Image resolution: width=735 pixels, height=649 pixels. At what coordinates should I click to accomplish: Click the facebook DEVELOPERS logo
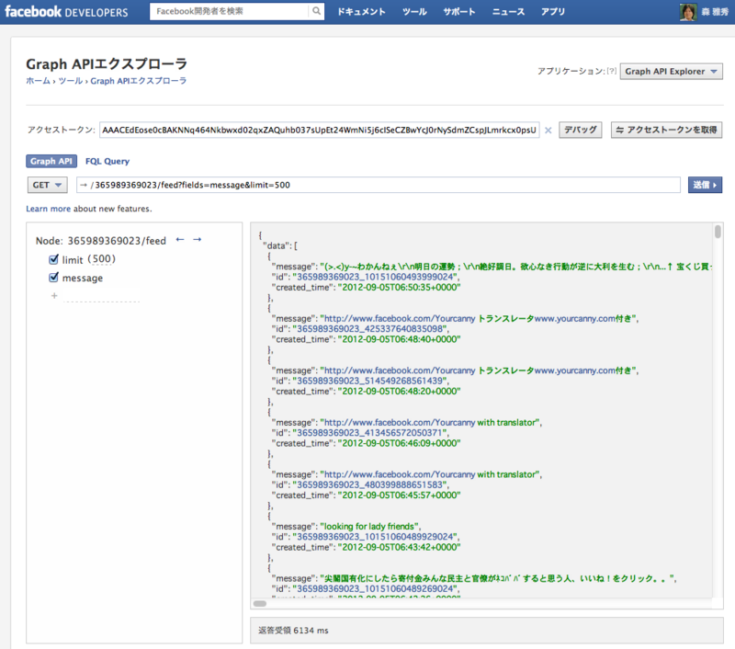click(66, 12)
